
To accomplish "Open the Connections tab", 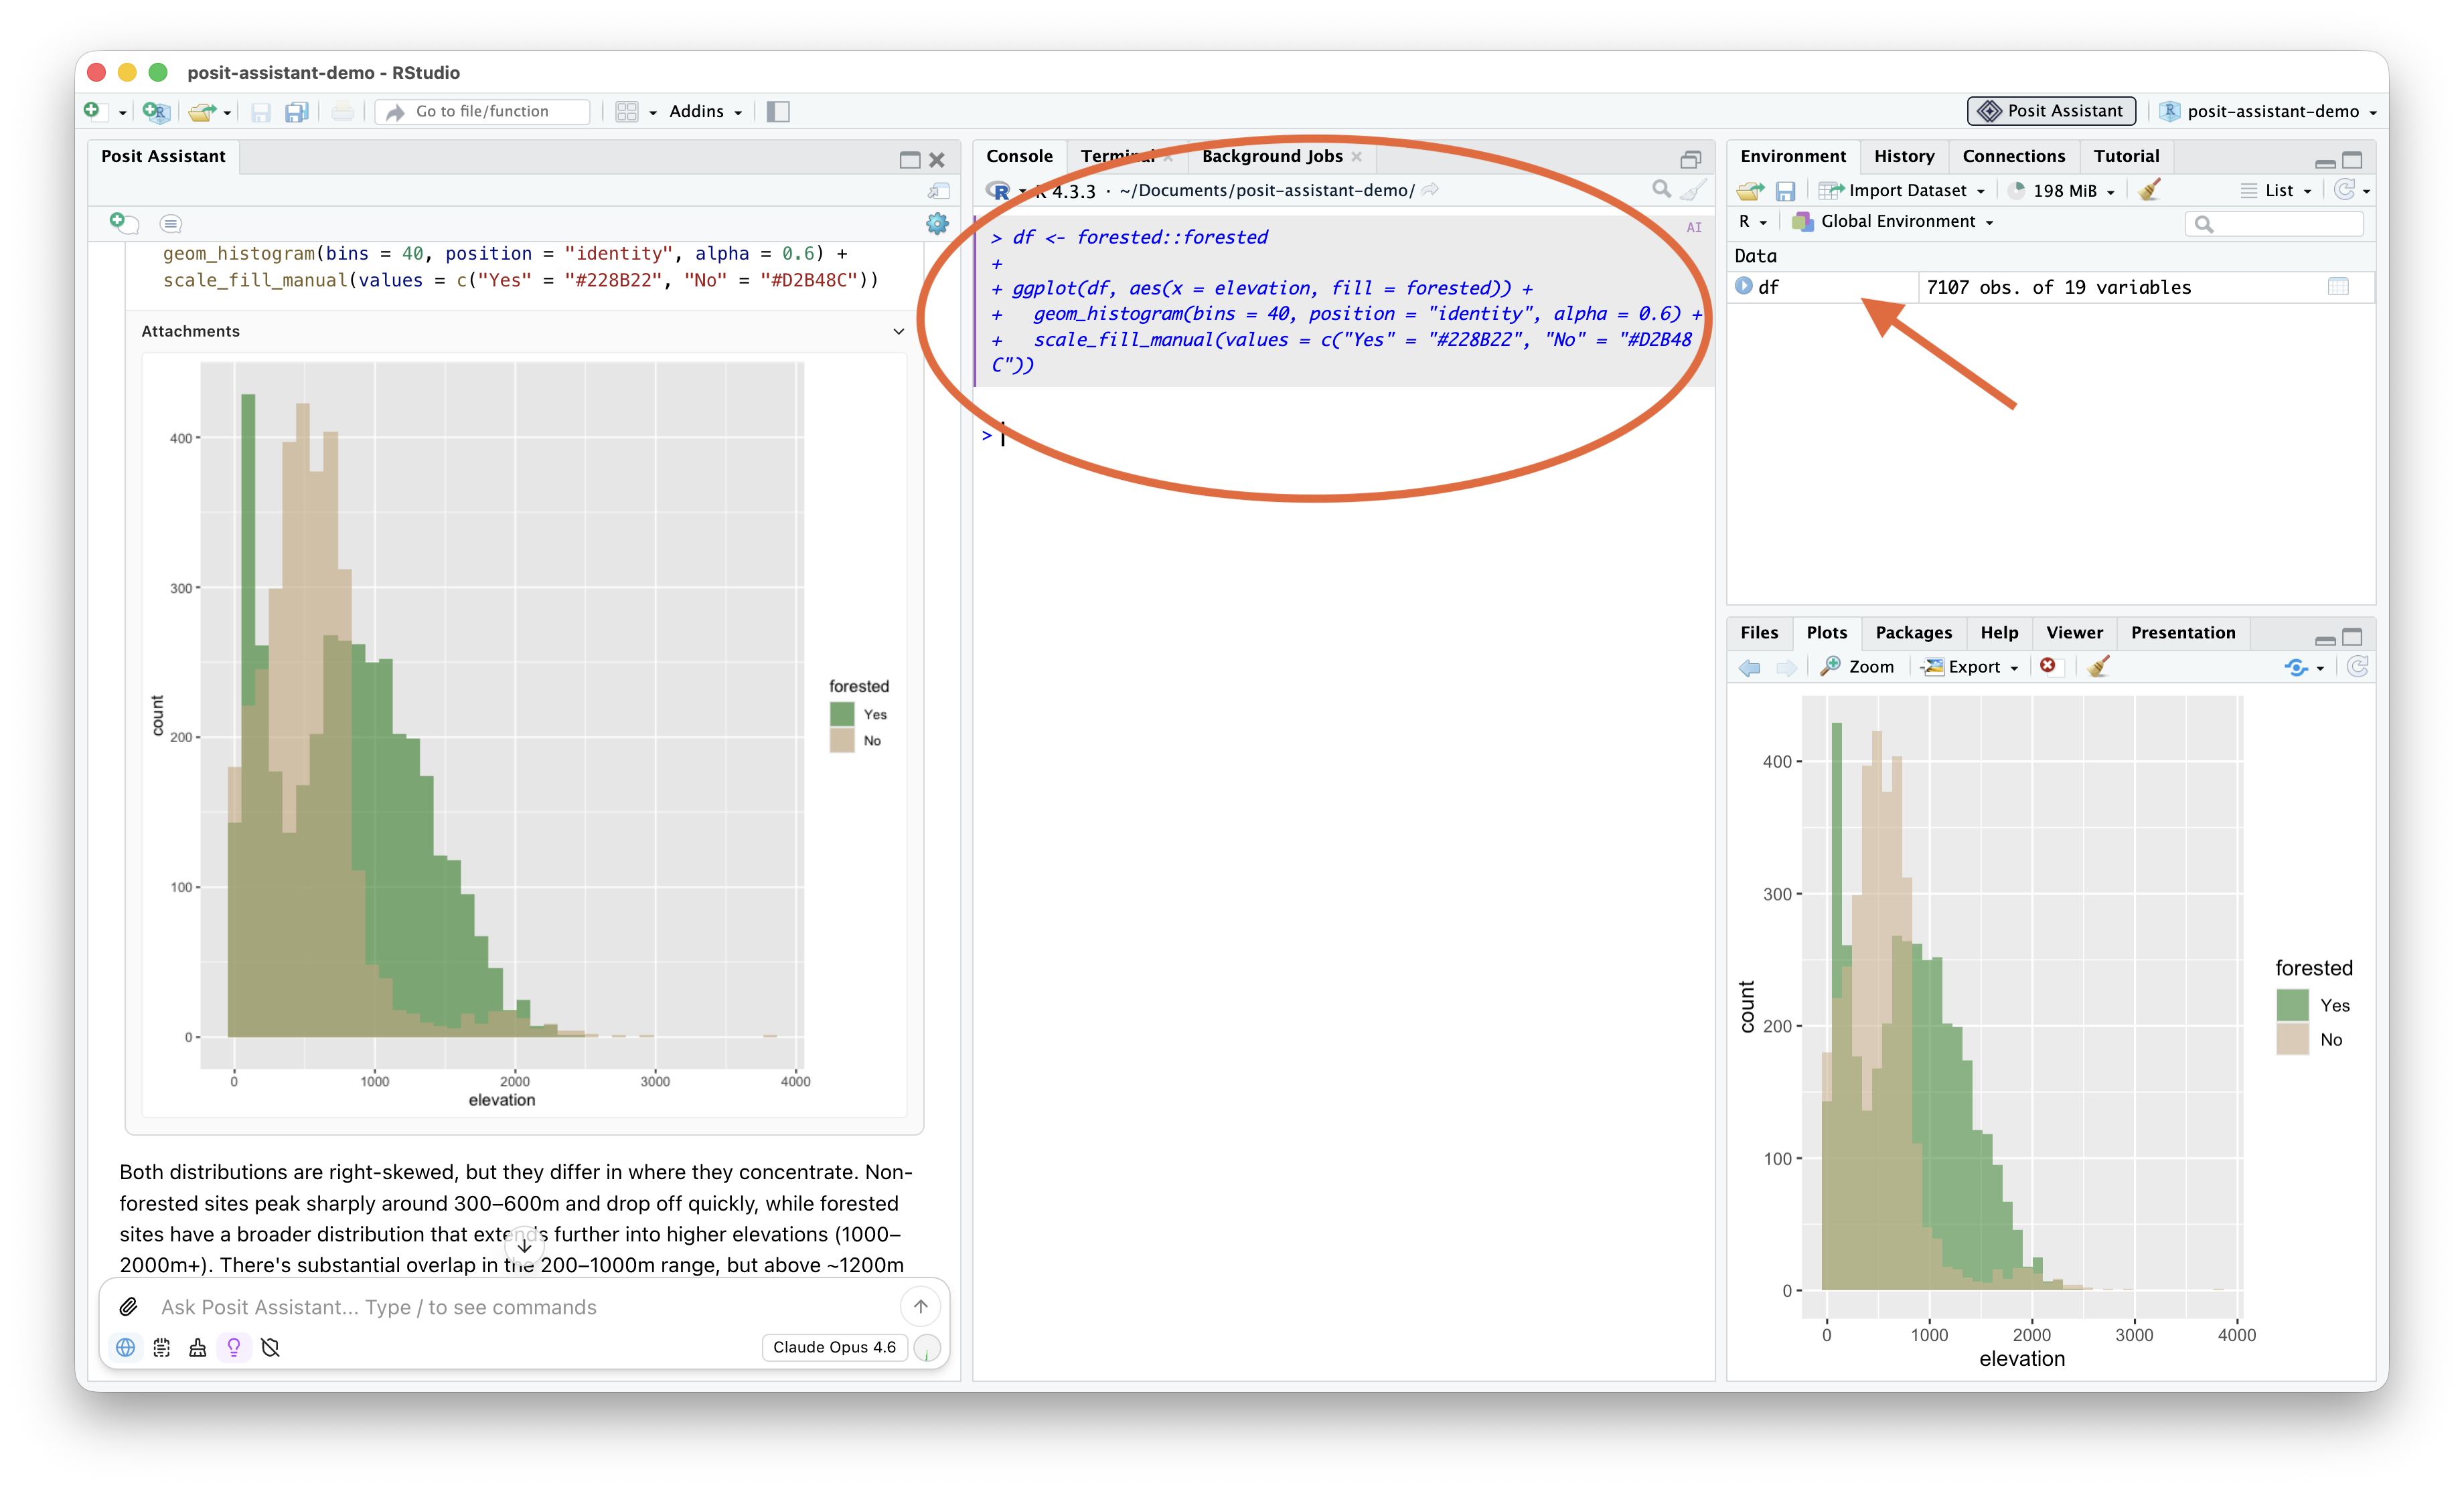I will (x=2013, y=156).
